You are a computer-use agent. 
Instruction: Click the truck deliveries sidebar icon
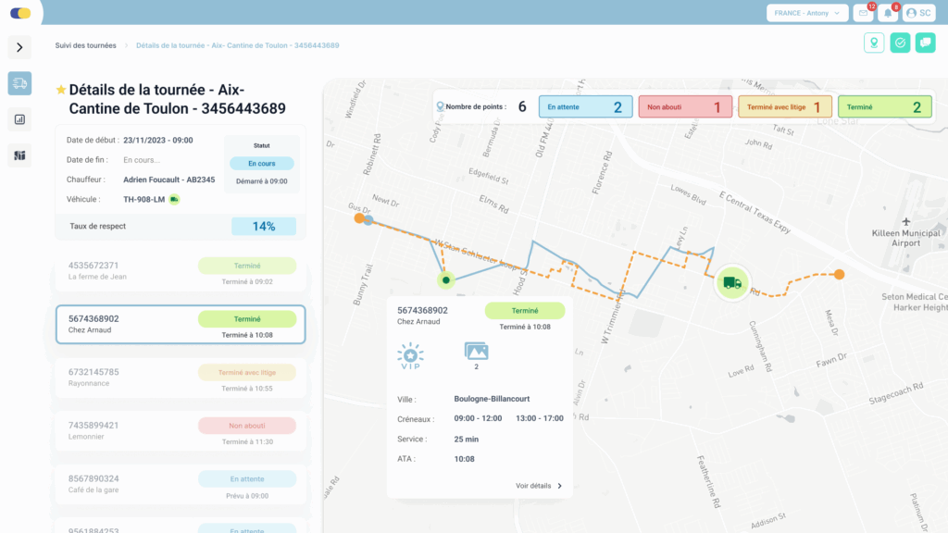[x=19, y=83]
